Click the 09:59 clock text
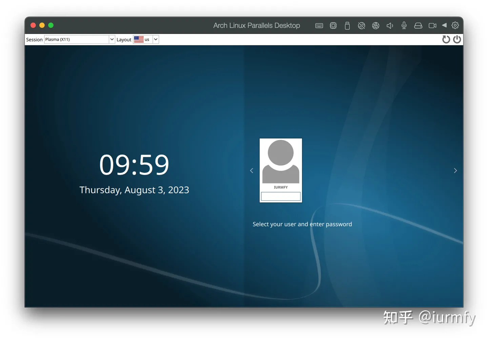 pos(134,165)
